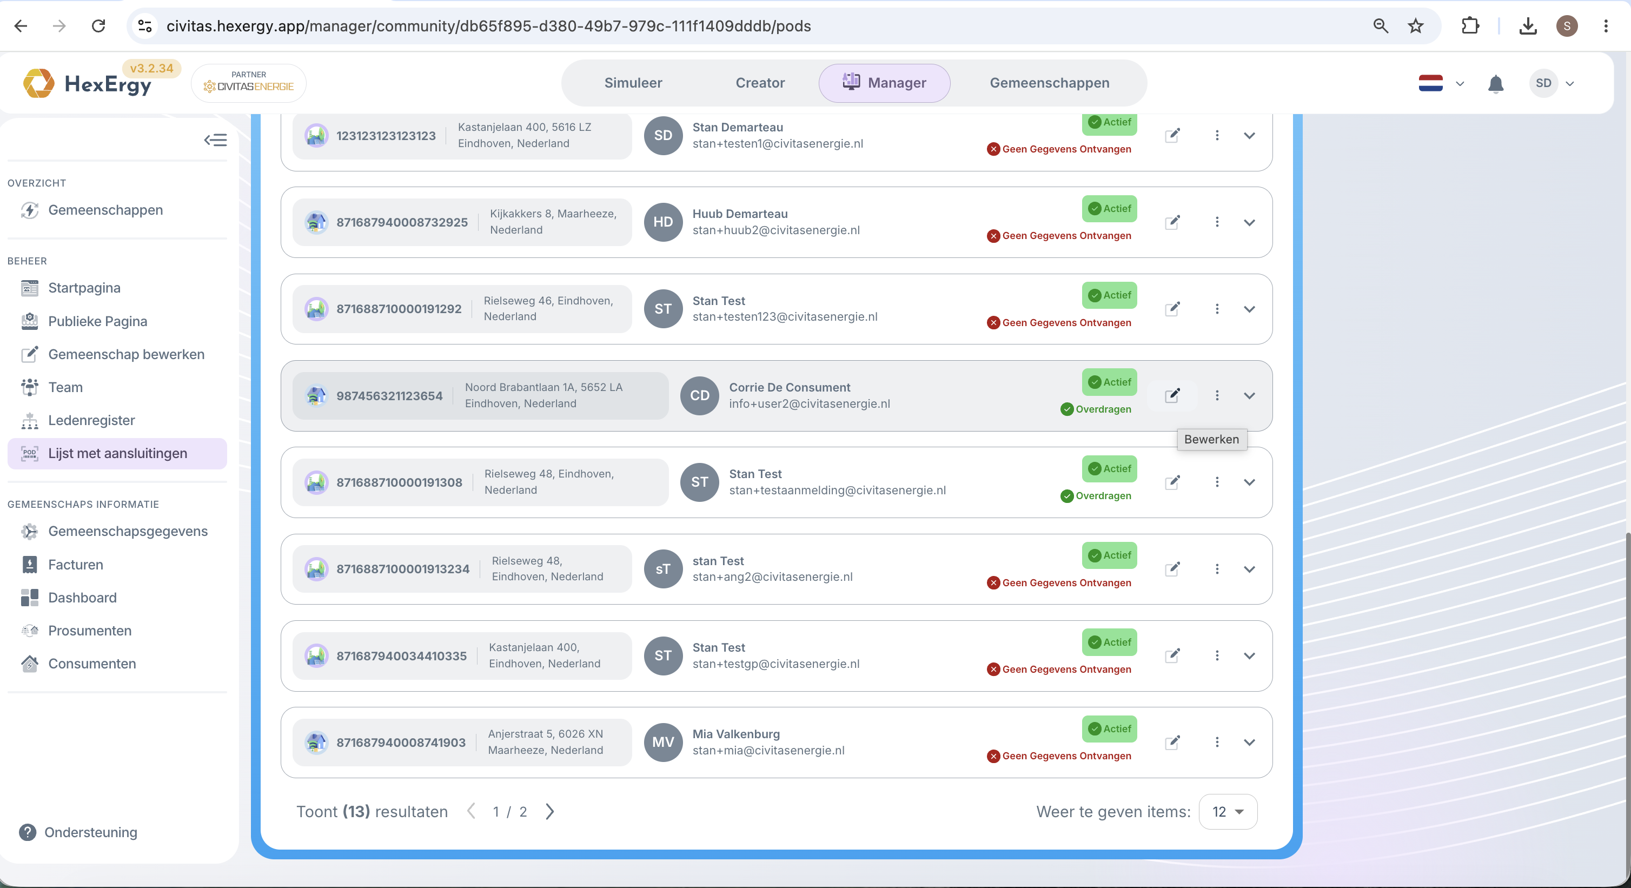Expand the Mia Valkenburg row details
1631x888 pixels.
click(1249, 743)
